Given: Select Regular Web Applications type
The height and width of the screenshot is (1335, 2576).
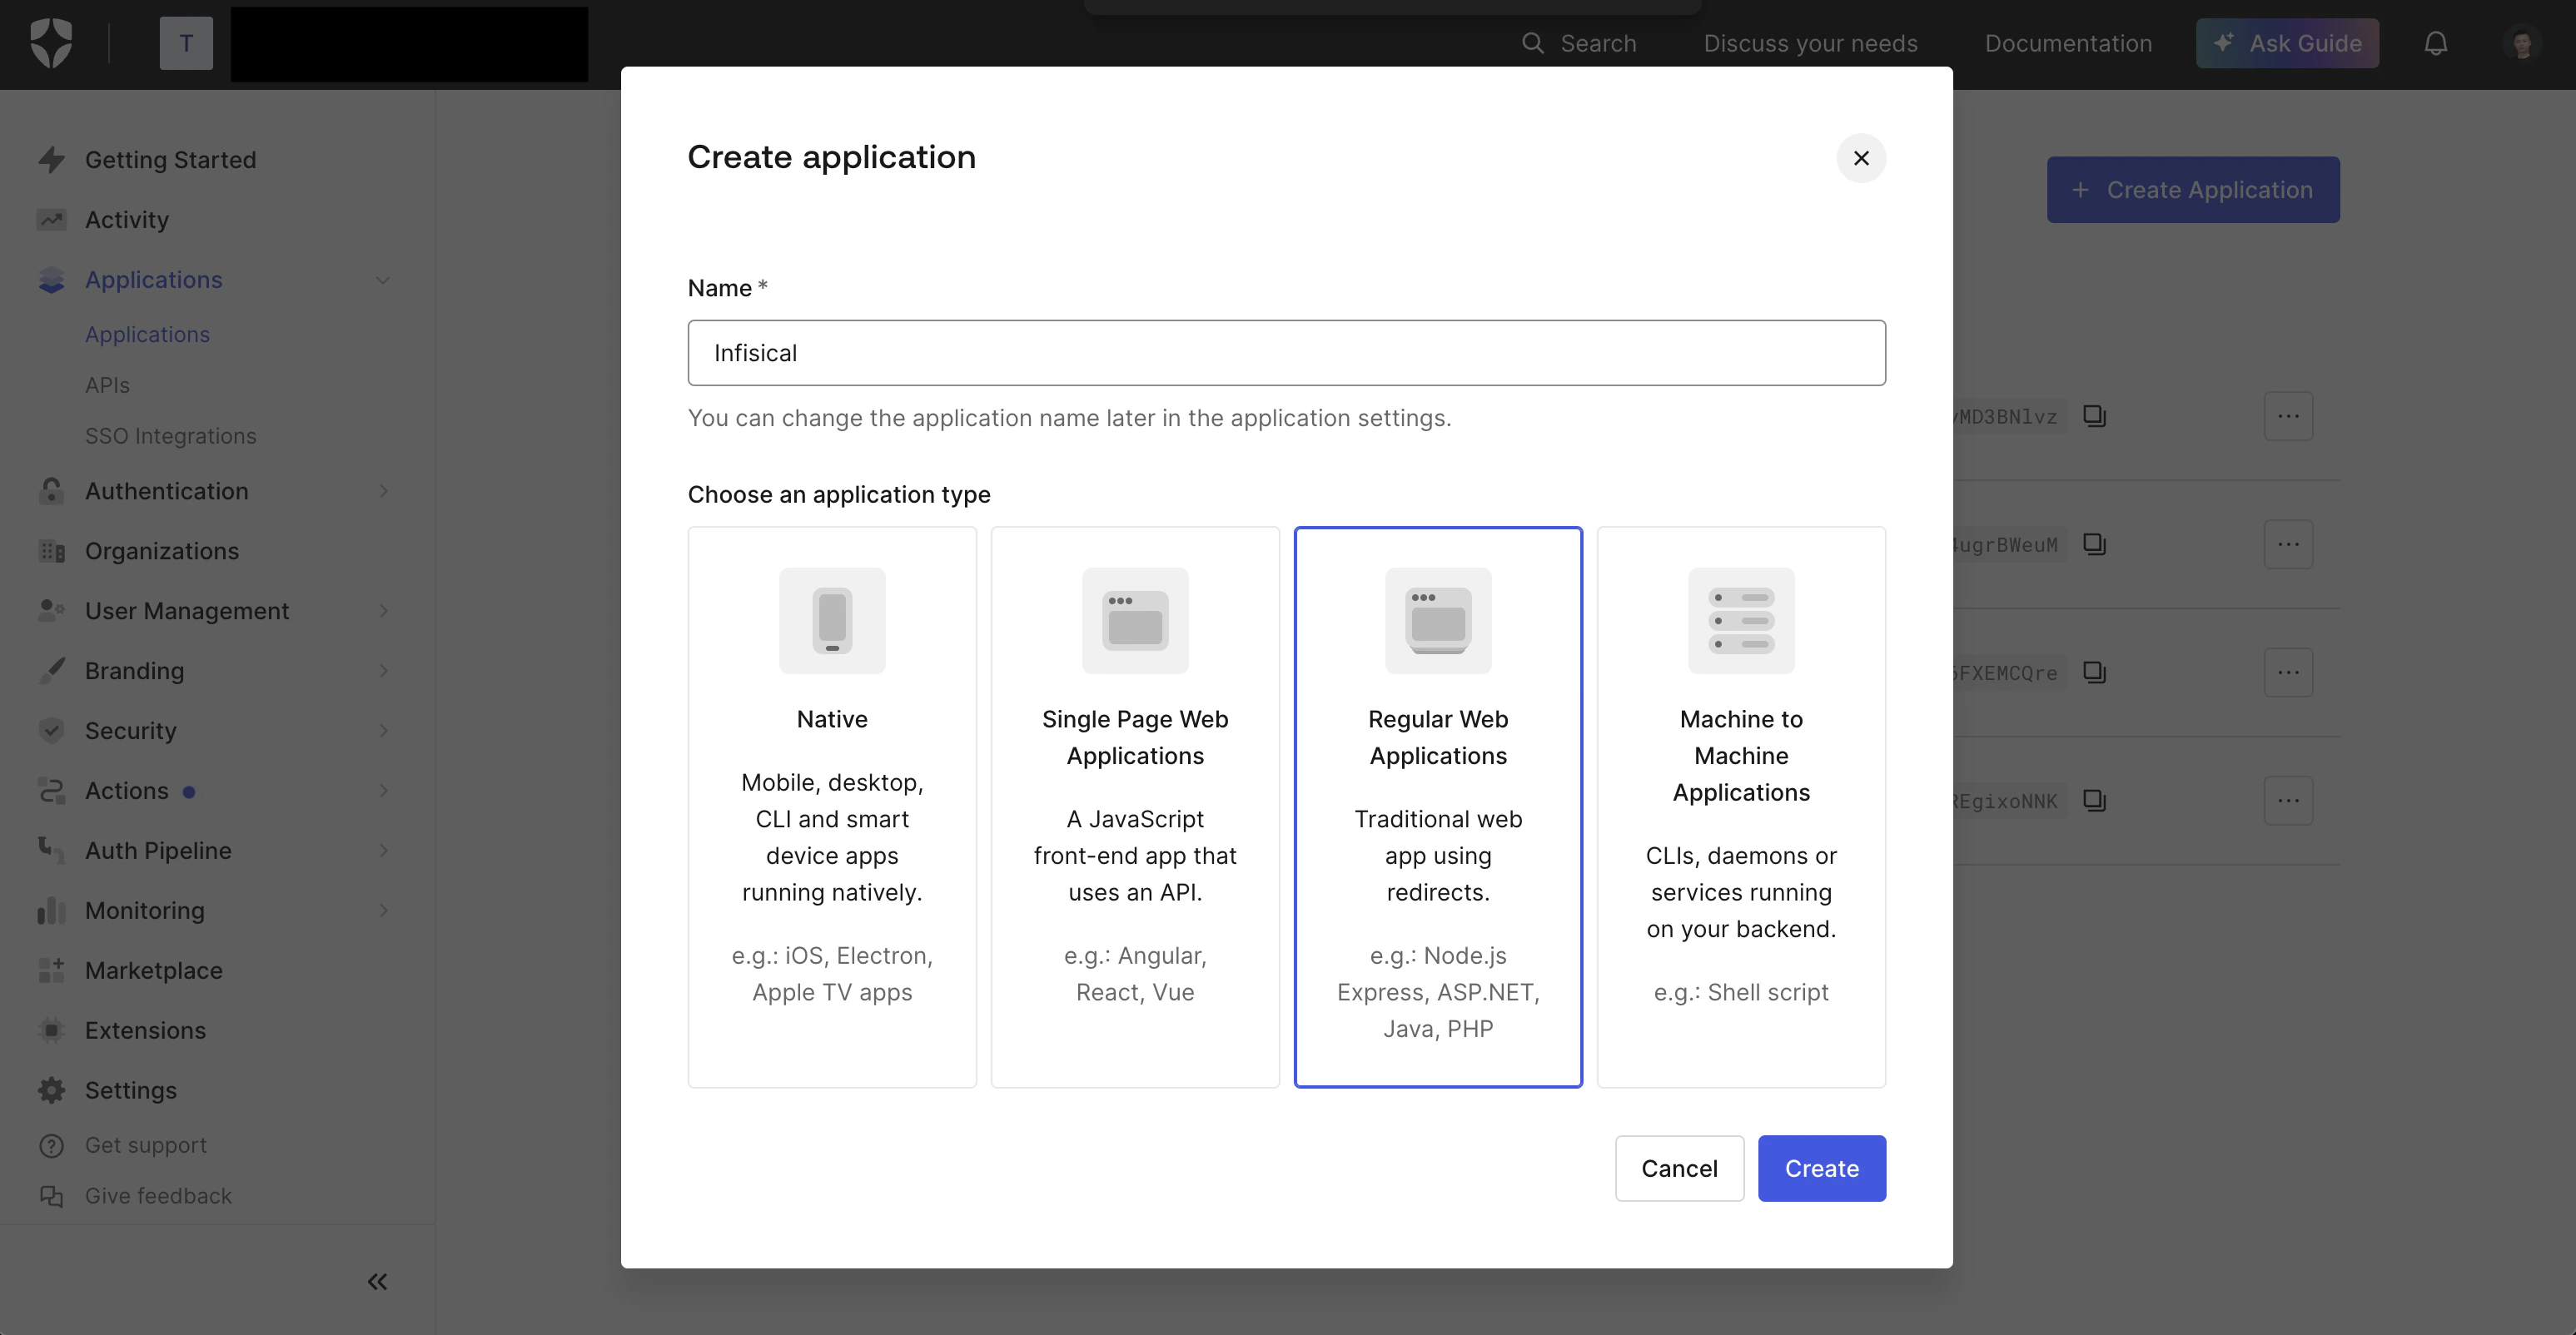Looking at the screenshot, I should tap(1438, 807).
